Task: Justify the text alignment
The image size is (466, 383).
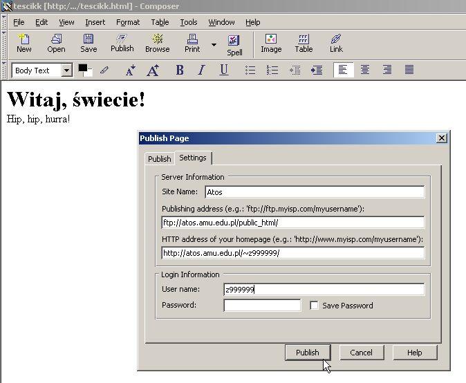Action: (409, 70)
